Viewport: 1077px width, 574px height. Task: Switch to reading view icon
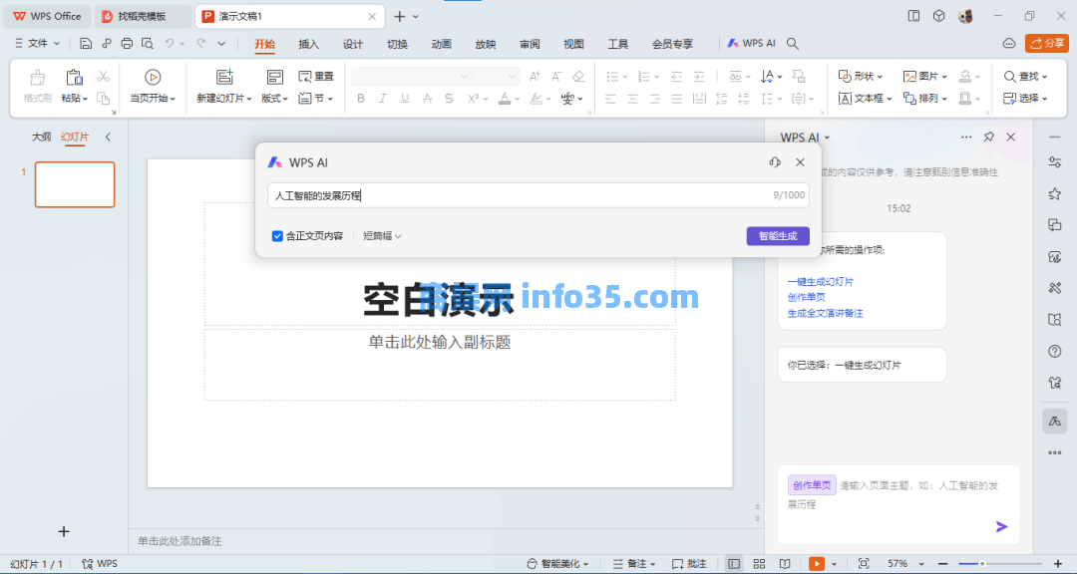(785, 564)
